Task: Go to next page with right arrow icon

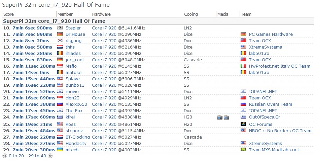Action: 50,156
